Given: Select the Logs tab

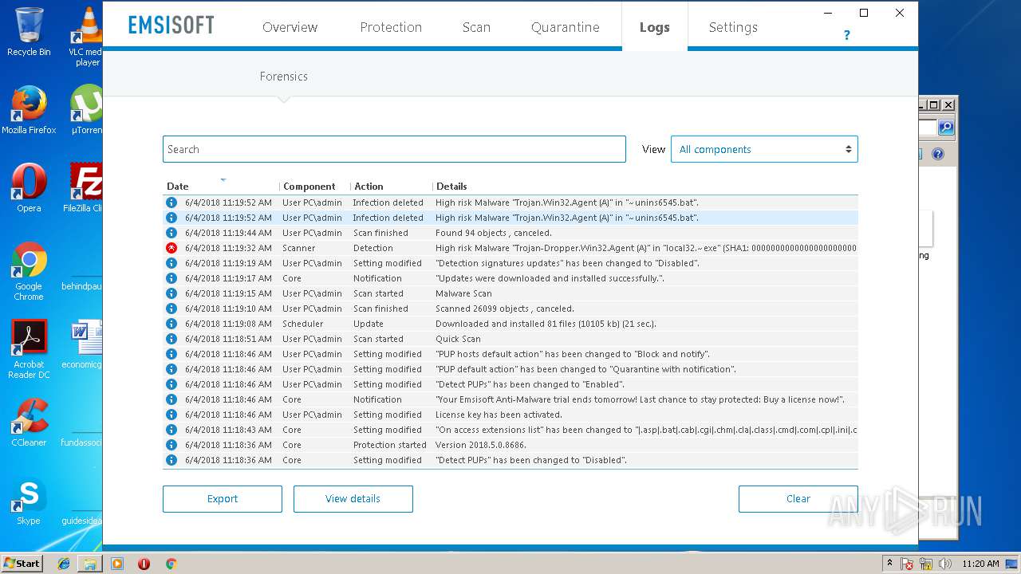Looking at the screenshot, I should coord(654,27).
